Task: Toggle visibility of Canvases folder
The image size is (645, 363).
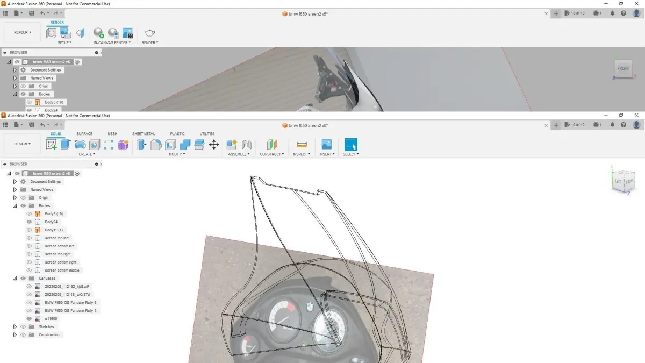Action: pos(23,278)
